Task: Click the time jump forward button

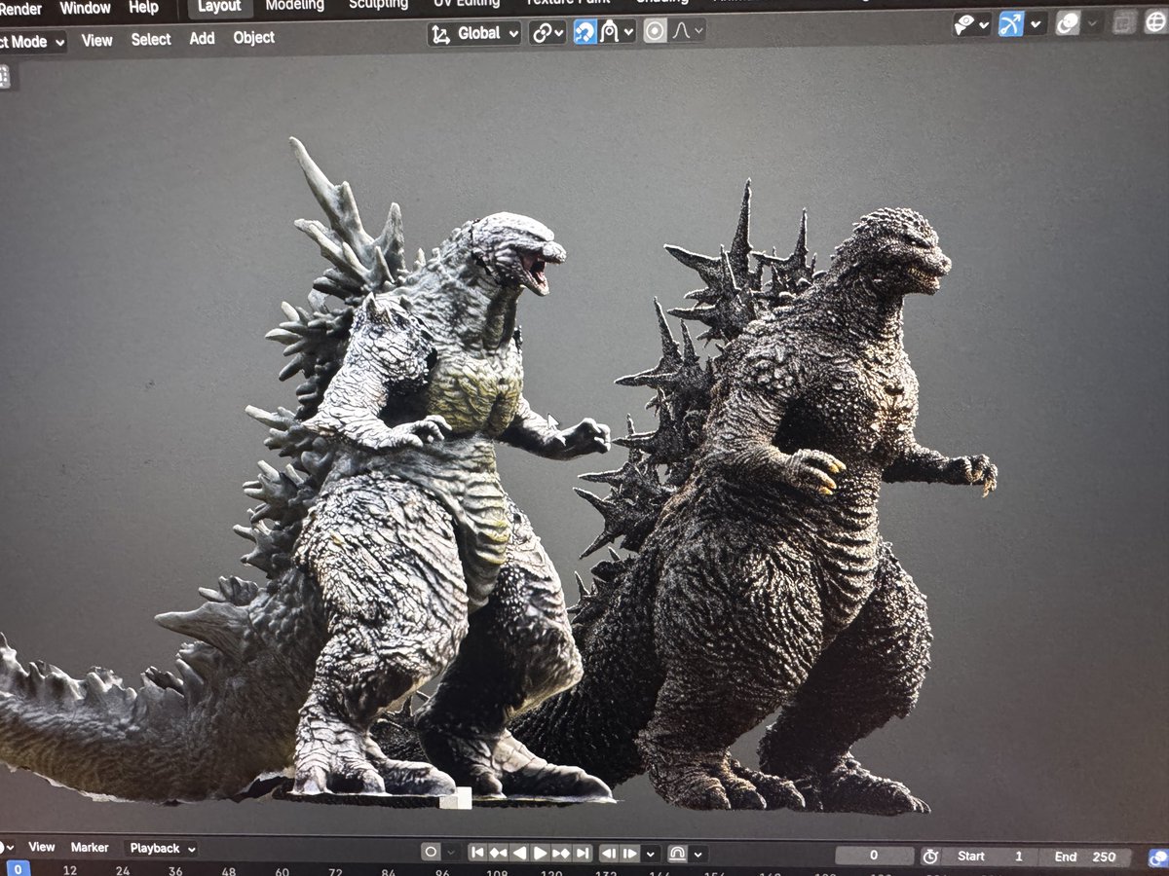Action: pos(630,853)
